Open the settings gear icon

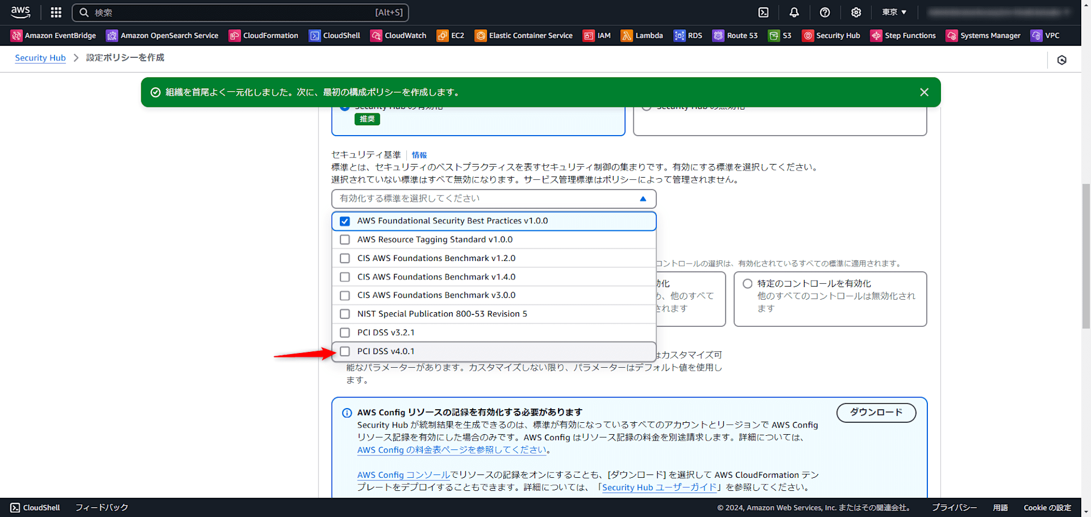tap(856, 12)
